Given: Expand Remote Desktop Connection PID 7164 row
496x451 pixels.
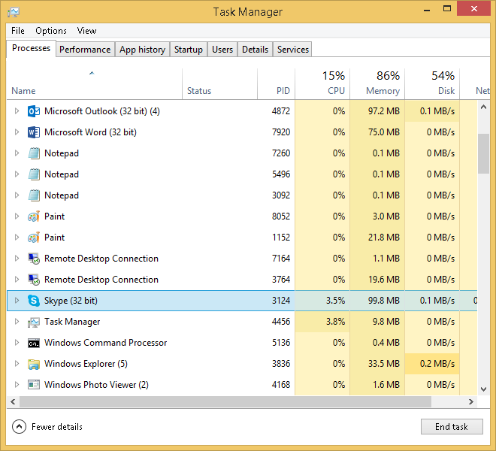Looking at the screenshot, I should pyautogui.click(x=17, y=259).
